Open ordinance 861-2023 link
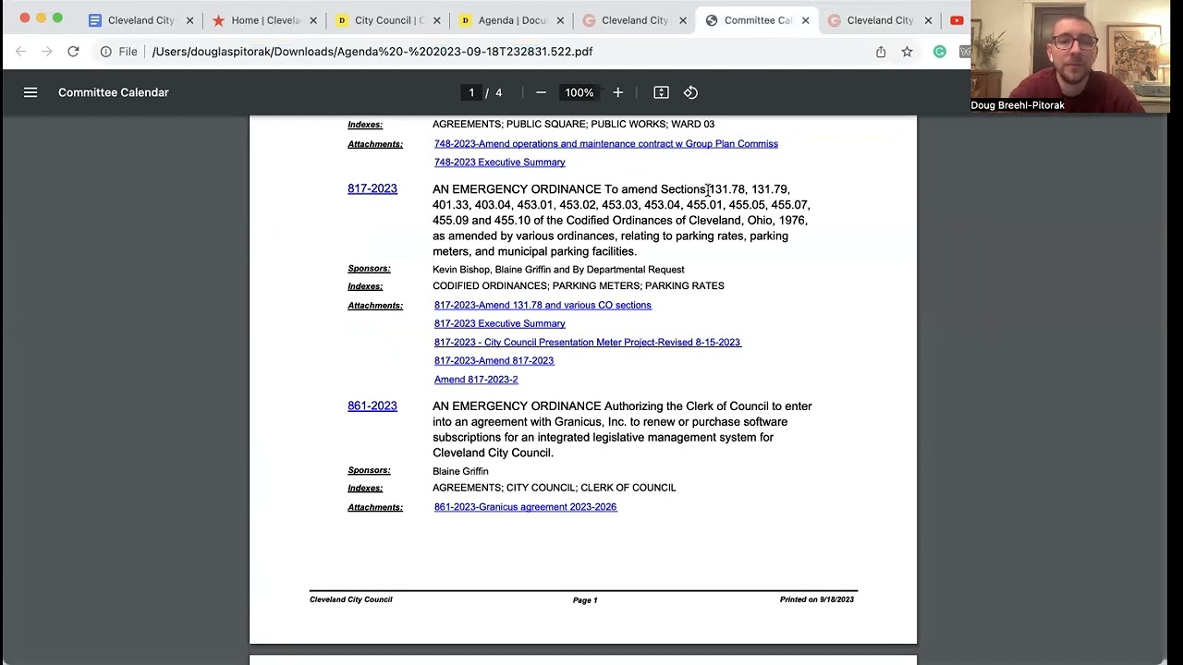Viewport: 1183px width, 665px height. point(372,405)
